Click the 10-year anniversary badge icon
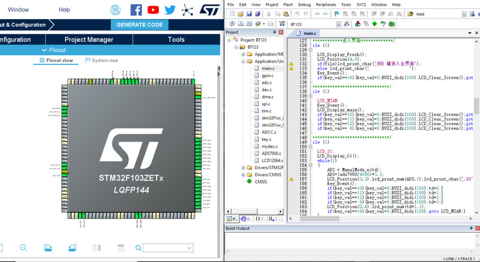 (x=115, y=10)
